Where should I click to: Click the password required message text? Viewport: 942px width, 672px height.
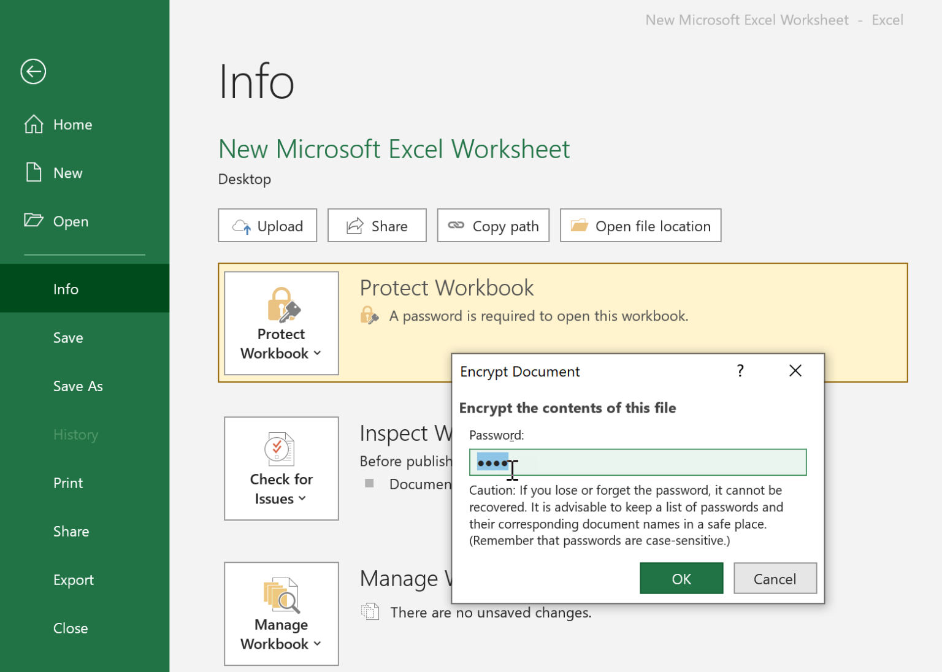pos(538,316)
